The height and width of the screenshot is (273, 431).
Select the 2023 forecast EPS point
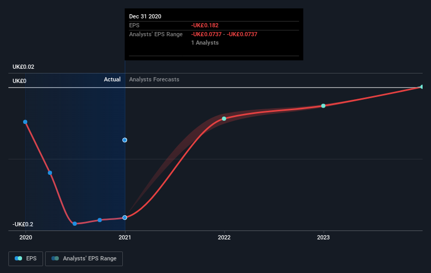[323, 106]
